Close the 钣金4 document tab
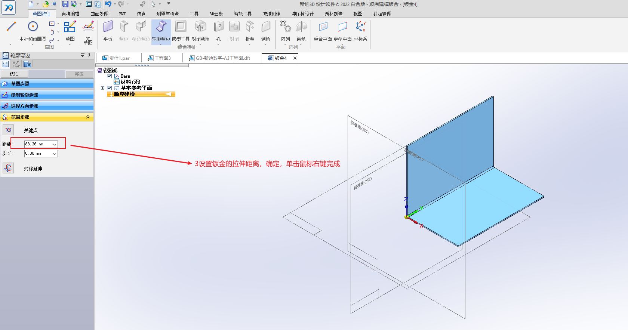628x330 pixels. coord(295,58)
